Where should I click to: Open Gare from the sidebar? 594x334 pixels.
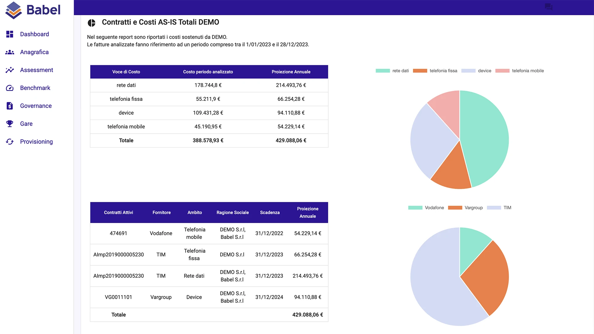click(26, 124)
